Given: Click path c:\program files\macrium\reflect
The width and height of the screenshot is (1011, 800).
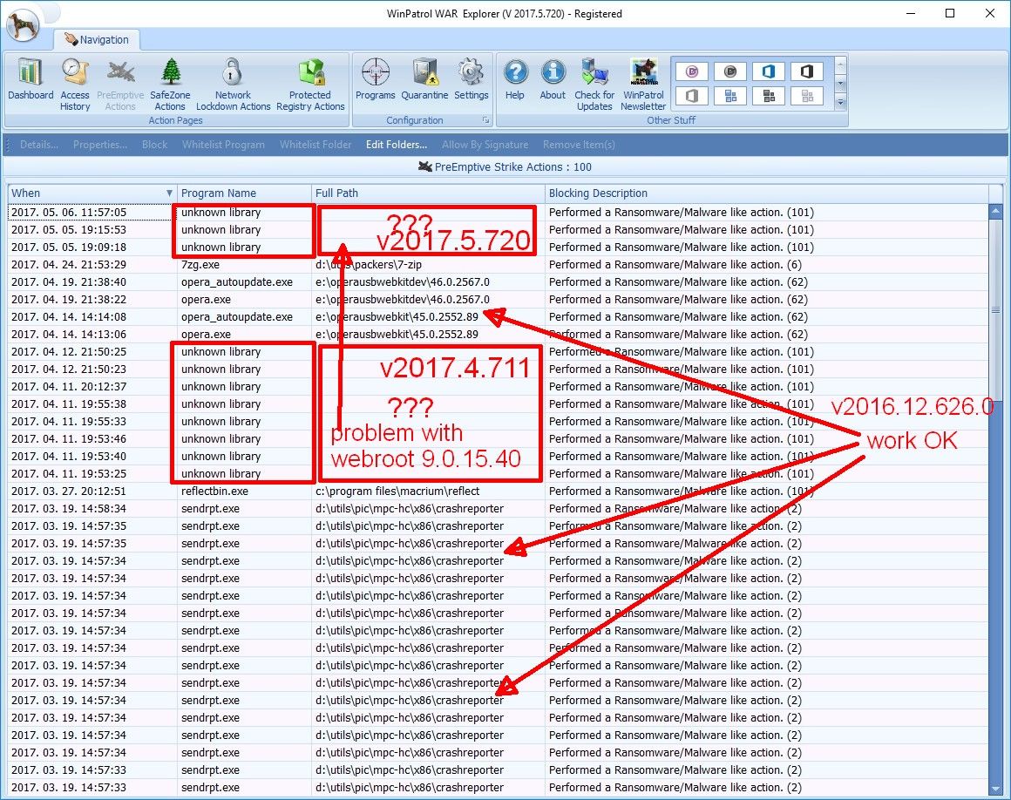Looking at the screenshot, I should [x=397, y=492].
